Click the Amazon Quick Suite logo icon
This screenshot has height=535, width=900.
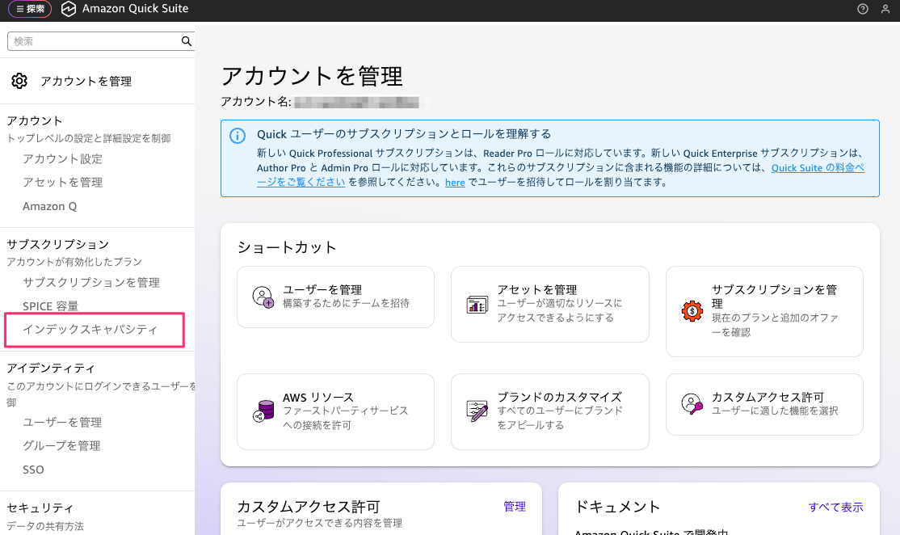click(69, 10)
